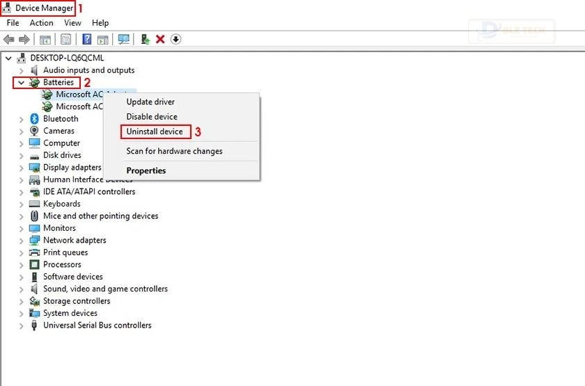Expand the Universal Serial Bus controllers node

(x=21, y=325)
